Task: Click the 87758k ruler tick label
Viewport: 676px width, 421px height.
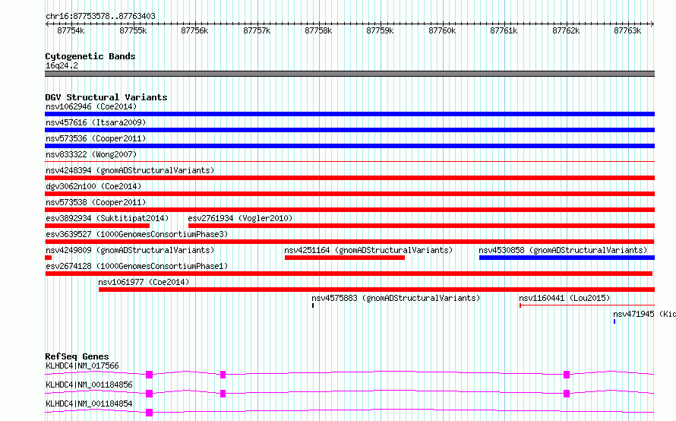Action: click(x=318, y=30)
